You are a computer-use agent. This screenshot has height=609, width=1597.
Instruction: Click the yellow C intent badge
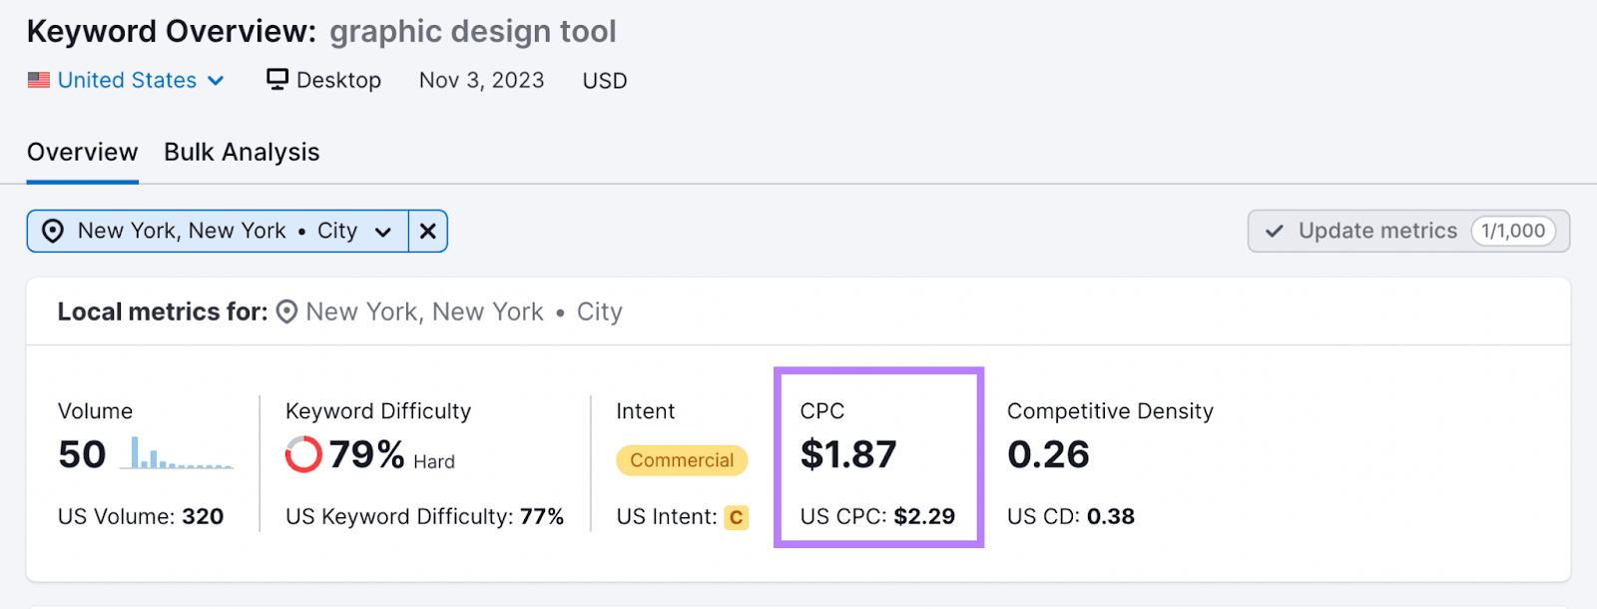point(736,517)
